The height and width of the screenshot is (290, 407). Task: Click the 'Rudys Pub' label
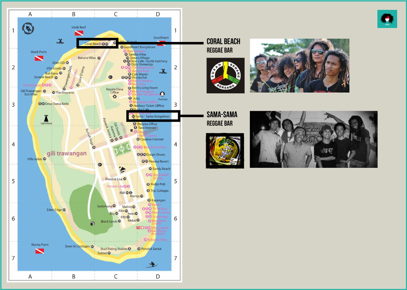click(x=158, y=184)
